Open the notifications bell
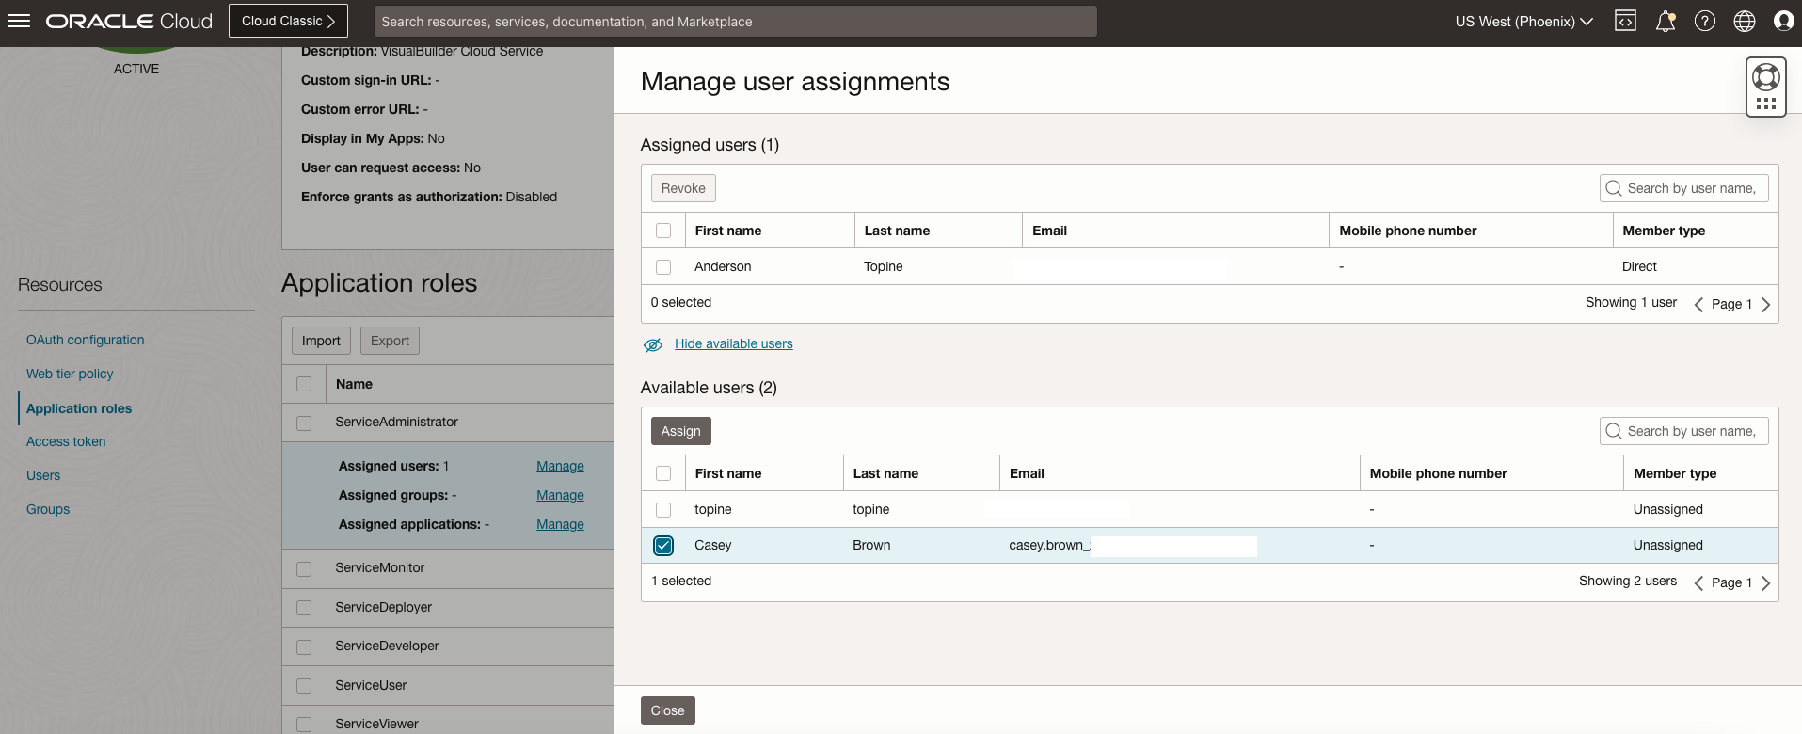This screenshot has width=1802, height=734. (1665, 21)
